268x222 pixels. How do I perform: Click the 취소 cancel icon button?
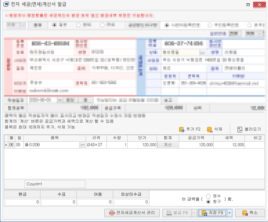coord(245,213)
